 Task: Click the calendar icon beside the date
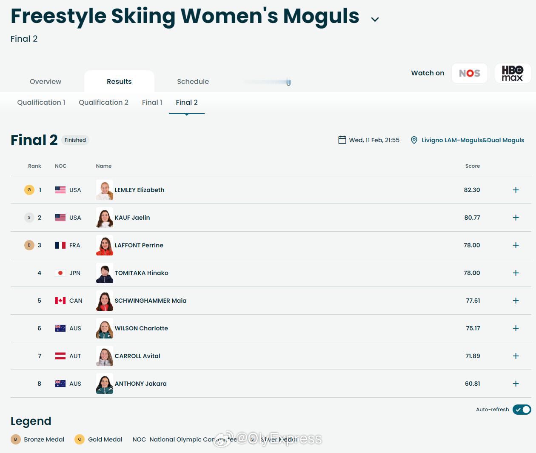[x=342, y=140]
